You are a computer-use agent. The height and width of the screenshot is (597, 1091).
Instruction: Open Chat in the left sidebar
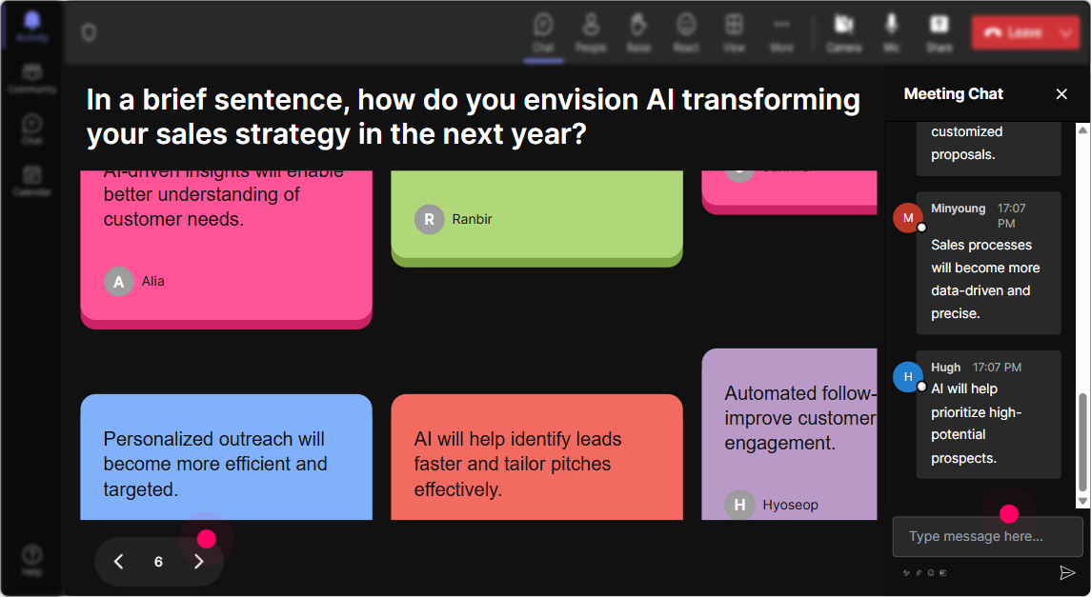click(32, 129)
